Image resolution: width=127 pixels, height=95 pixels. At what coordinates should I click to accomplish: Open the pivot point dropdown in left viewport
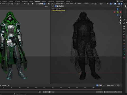[9, 4]
